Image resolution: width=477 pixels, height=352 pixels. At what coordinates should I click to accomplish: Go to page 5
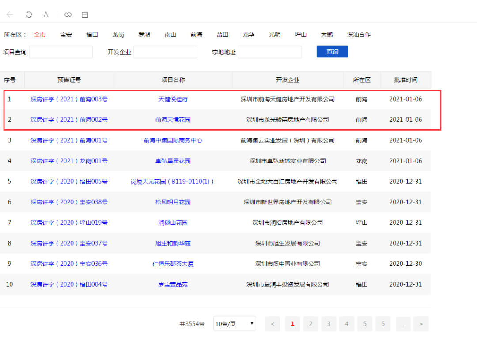(x=365, y=324)
